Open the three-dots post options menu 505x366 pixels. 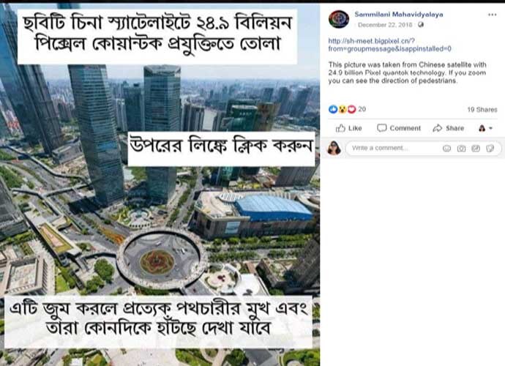[492, 15]
